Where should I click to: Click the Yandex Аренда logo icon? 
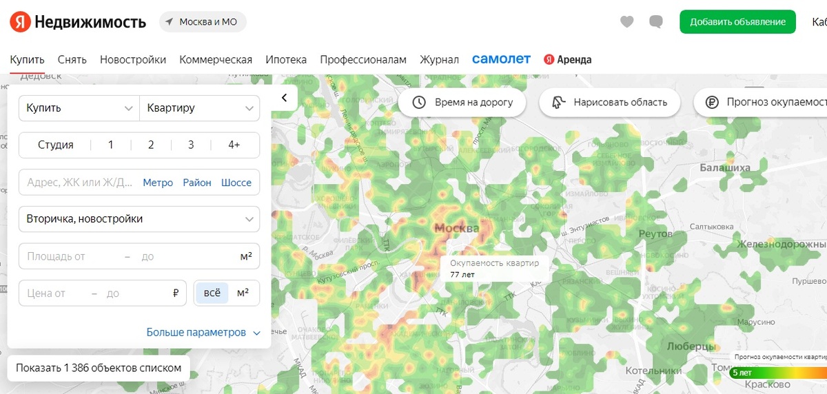coord(549,60)
